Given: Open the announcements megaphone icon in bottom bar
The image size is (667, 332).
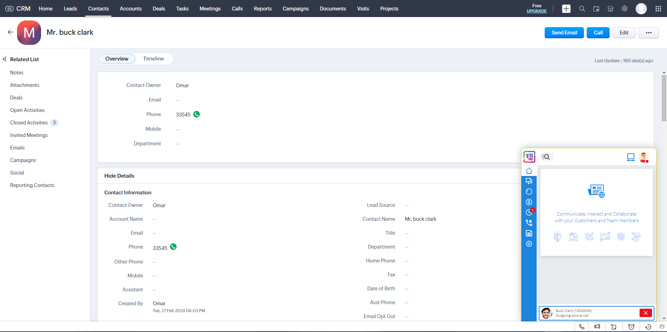Looking at the screenshot, I should pos(597,327).
